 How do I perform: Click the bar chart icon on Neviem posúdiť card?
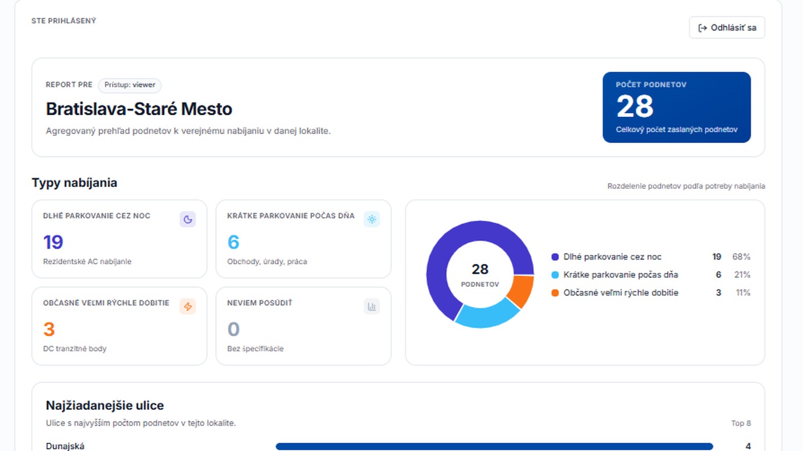372,306
